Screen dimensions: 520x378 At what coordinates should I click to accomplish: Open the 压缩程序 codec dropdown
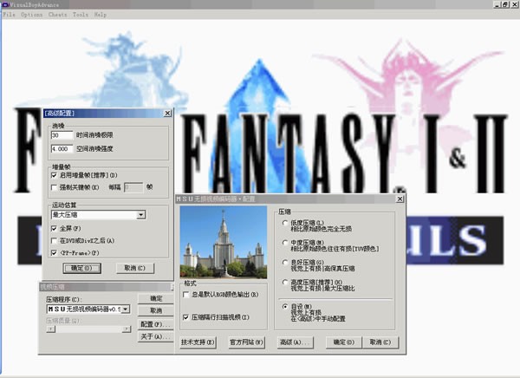click(x=126, y=309)
